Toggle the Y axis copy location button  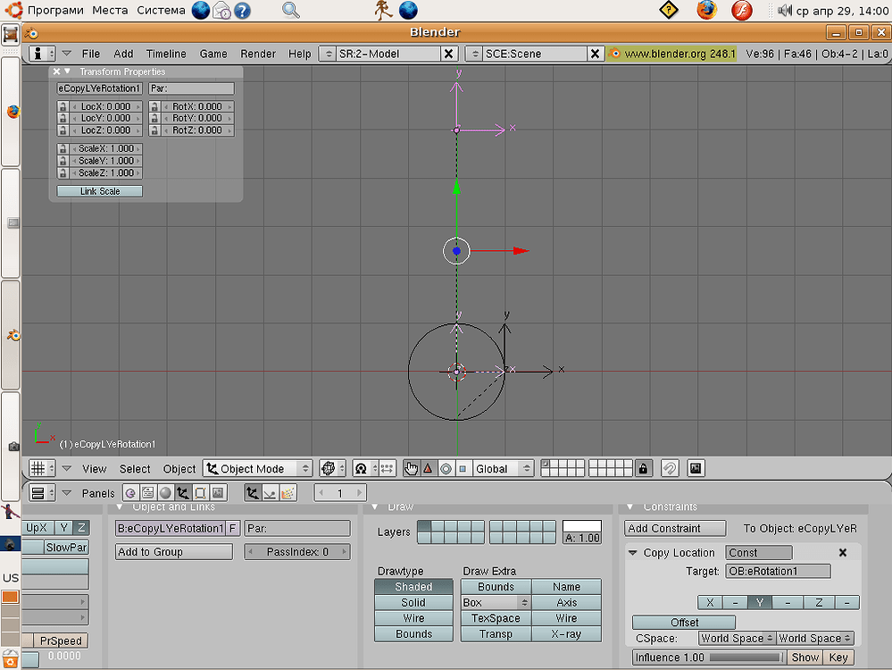point(760,602)
